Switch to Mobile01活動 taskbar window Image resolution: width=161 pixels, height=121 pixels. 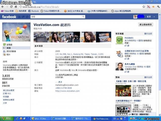click(x=60, y=119)
